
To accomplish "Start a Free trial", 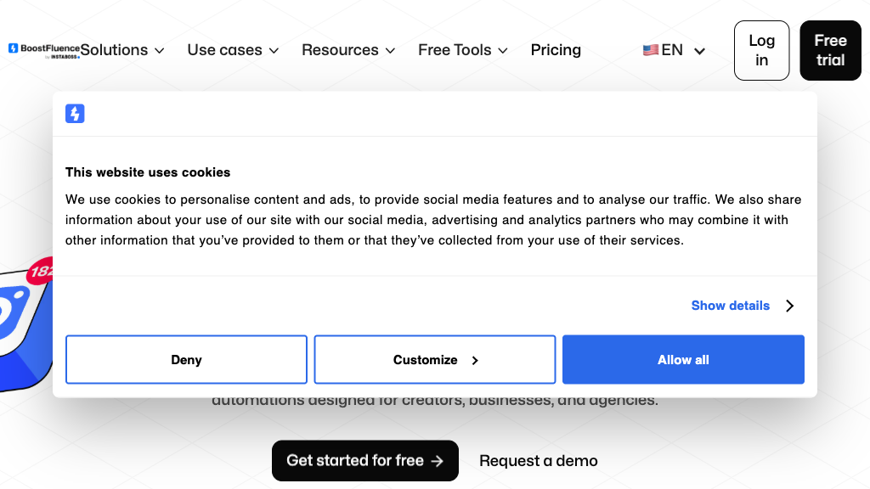I will [830, 50].
